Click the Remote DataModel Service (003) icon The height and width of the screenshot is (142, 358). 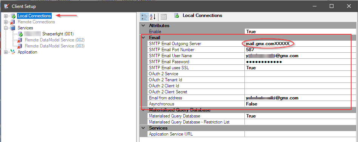[x=20, y=46]
